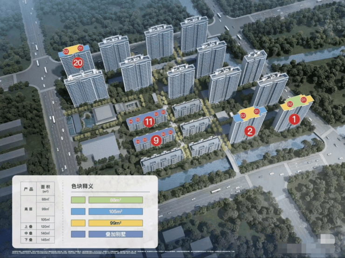Click unit 04 marker on building 9 roof
The image size is (345, 258).
pos(138,142)
